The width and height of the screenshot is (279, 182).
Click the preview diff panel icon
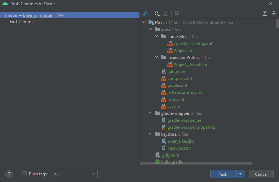177,13
